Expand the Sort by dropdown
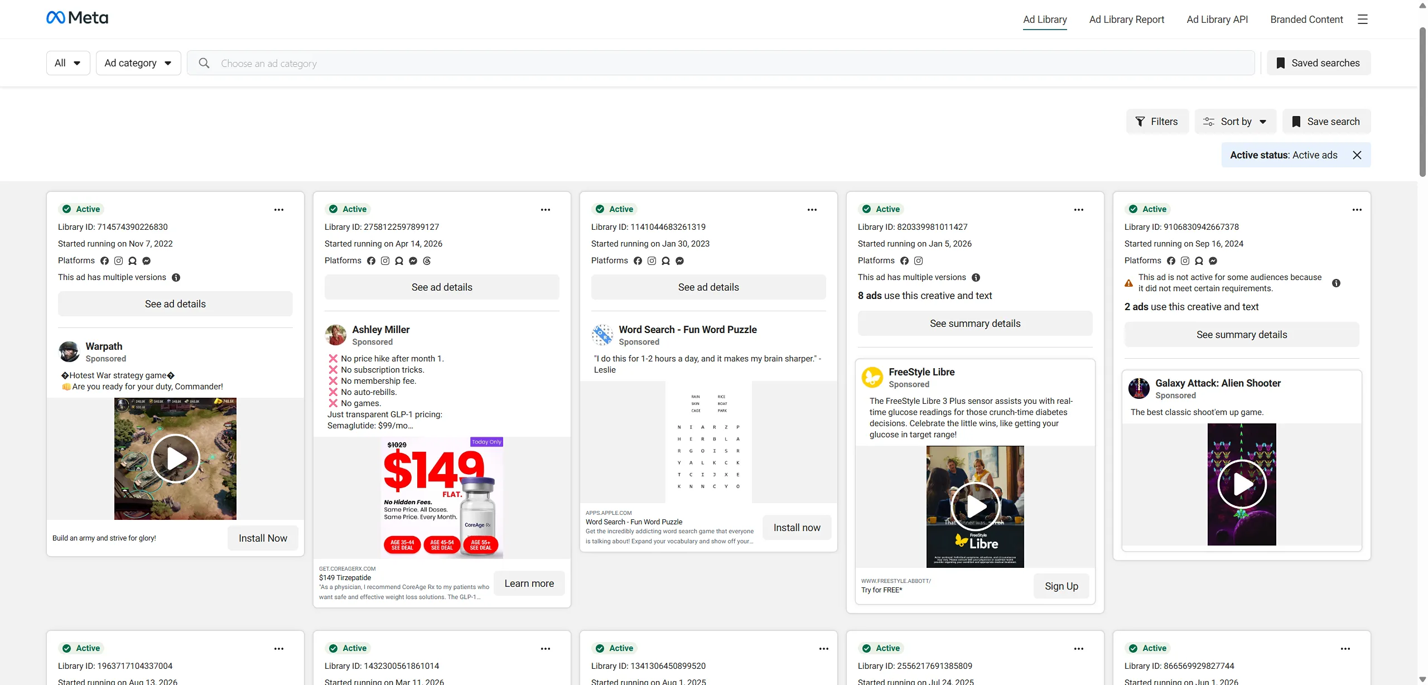 1235,122
